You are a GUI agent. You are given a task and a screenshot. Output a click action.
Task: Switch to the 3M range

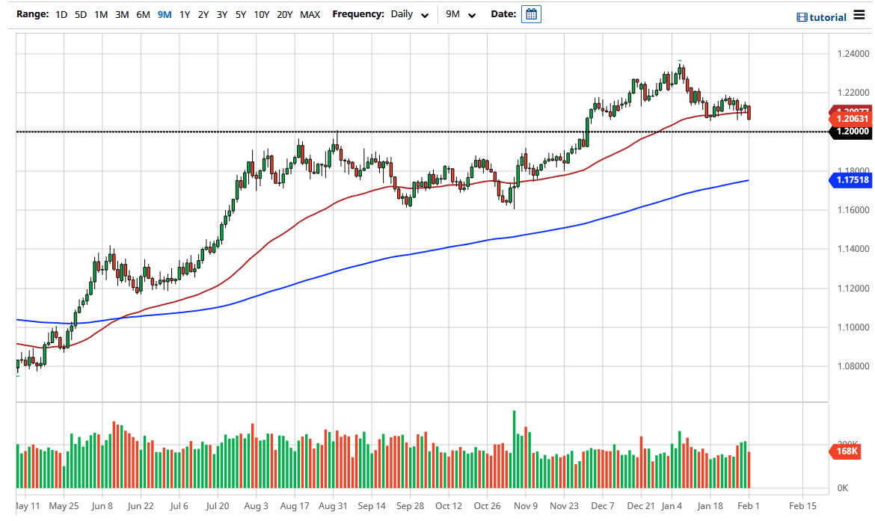122,14
